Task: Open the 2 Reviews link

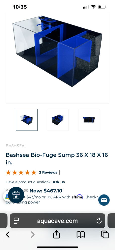Action: pos(48,172)
